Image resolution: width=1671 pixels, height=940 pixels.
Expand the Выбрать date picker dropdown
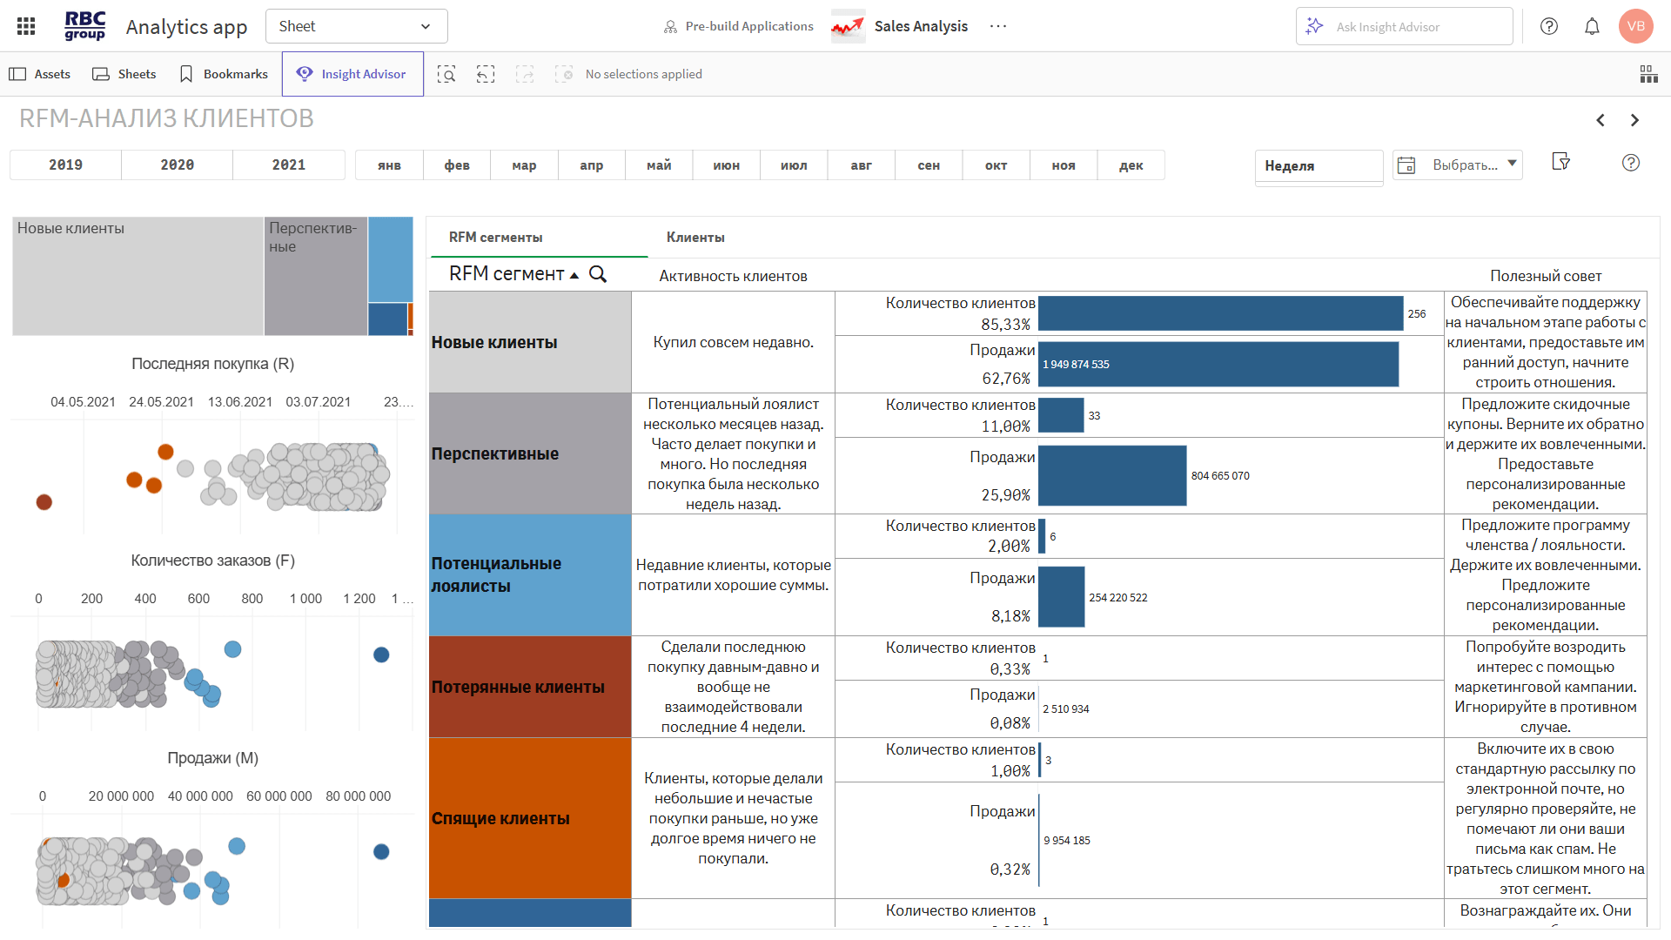(x=1512, y=164)
